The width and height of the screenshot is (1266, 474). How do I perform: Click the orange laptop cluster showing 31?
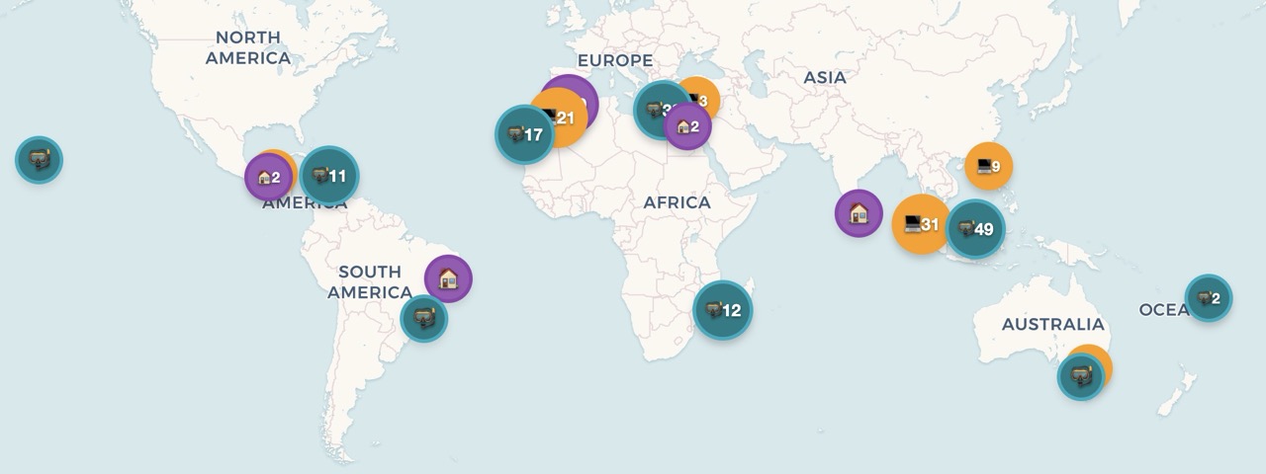pos(919,224)
